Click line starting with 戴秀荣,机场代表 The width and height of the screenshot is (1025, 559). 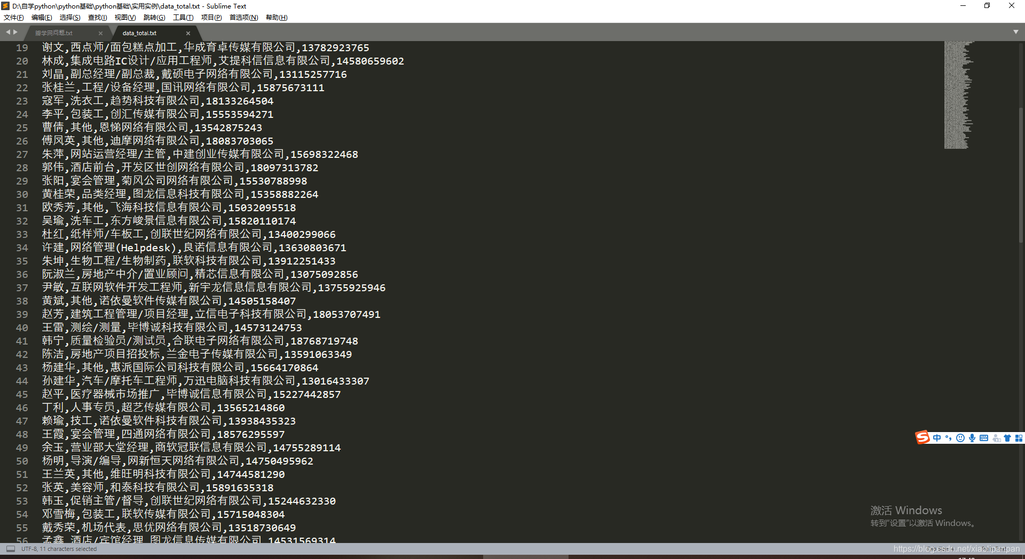coord(169,528)
